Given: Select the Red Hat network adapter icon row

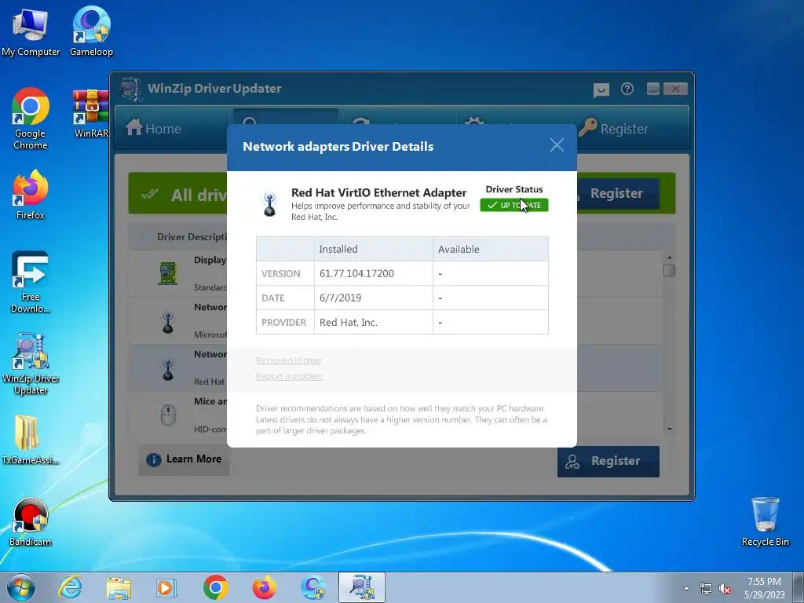Looking at the screenshot, I should tap(168, 369).
